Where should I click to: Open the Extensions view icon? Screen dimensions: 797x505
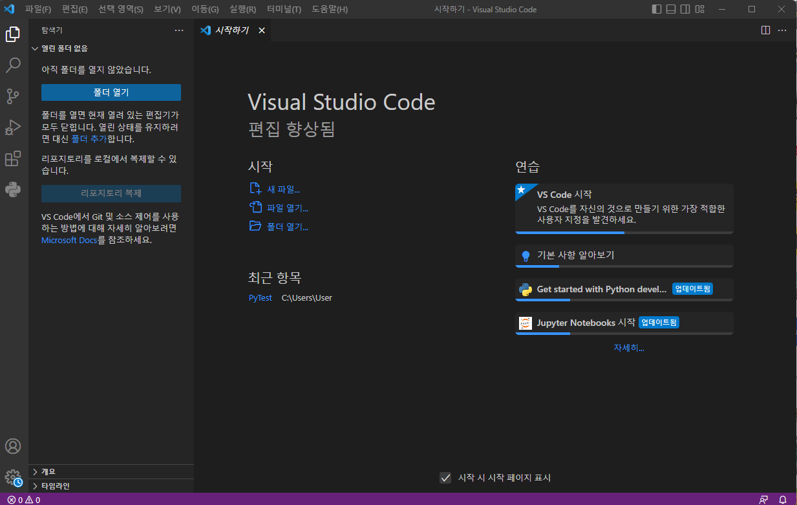pos(13,158)
